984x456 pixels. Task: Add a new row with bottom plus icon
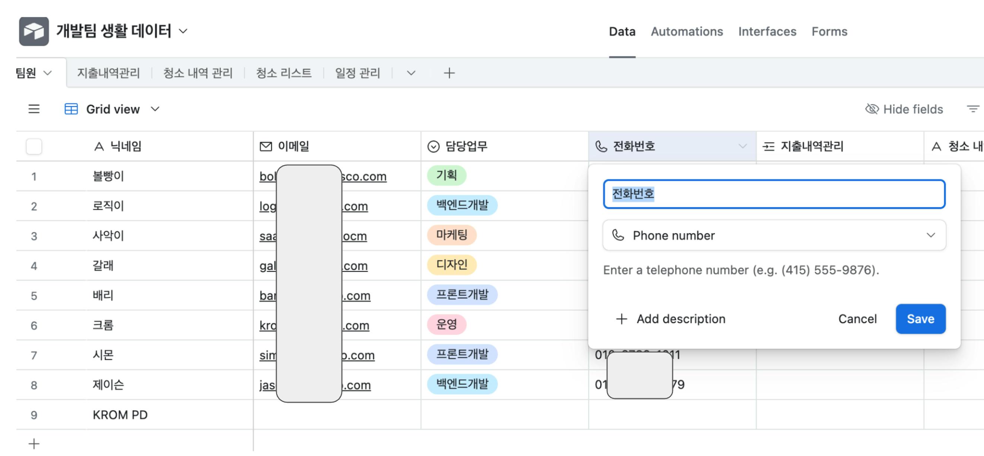coord(34,444)
